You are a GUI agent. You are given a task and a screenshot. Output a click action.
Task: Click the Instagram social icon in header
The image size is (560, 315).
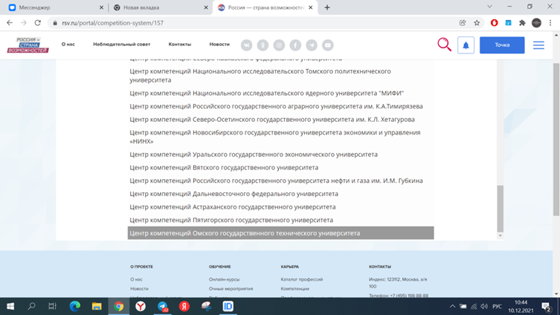[278, 45]
